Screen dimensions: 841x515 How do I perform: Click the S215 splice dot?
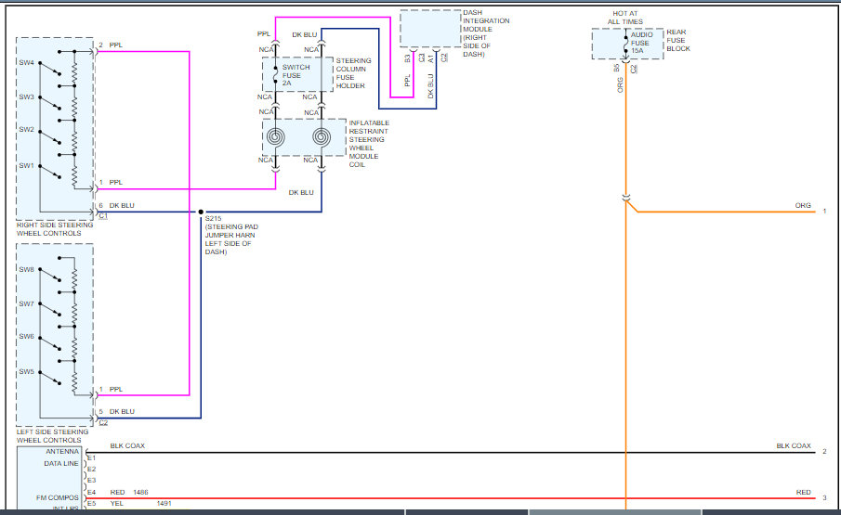[201, 212]
